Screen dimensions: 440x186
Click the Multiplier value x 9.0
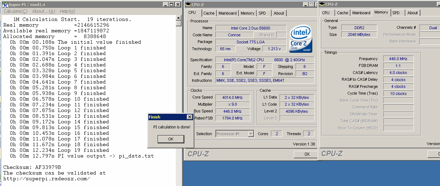pyautogui.click(x=233, y=104)
